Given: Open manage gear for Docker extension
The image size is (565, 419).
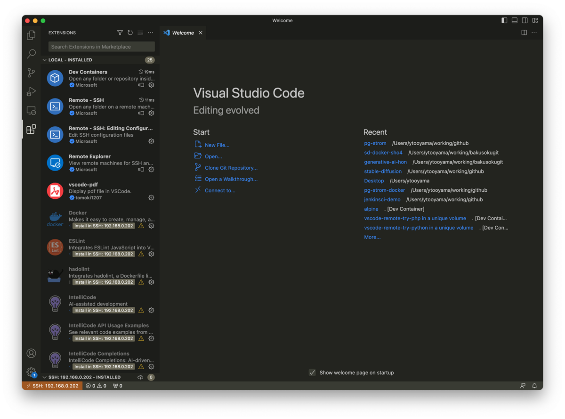Looking at the screenshot, I should (x=151, y=226).
